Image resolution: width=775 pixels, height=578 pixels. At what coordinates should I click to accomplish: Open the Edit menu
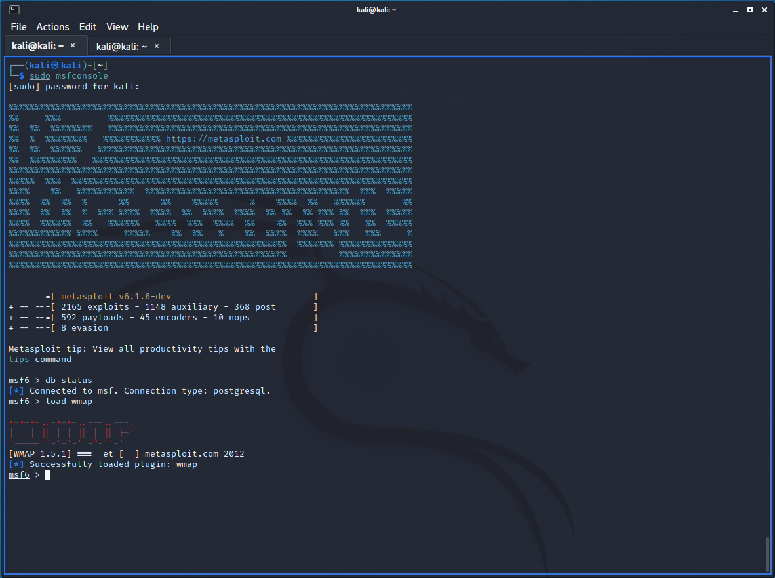click(x=88, y=27)
